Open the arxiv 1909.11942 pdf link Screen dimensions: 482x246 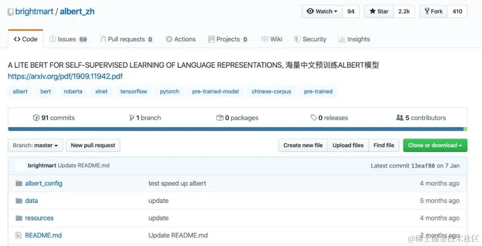(x=65, y=76)
